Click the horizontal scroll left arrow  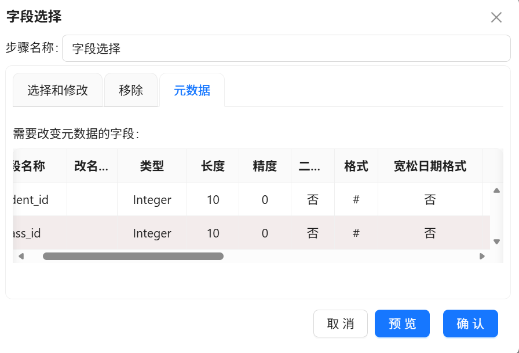[x=21, y=257]
